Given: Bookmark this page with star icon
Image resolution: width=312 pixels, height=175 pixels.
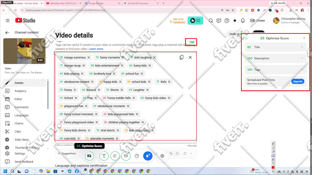Looking at the screenshot, I should [233, 10].
